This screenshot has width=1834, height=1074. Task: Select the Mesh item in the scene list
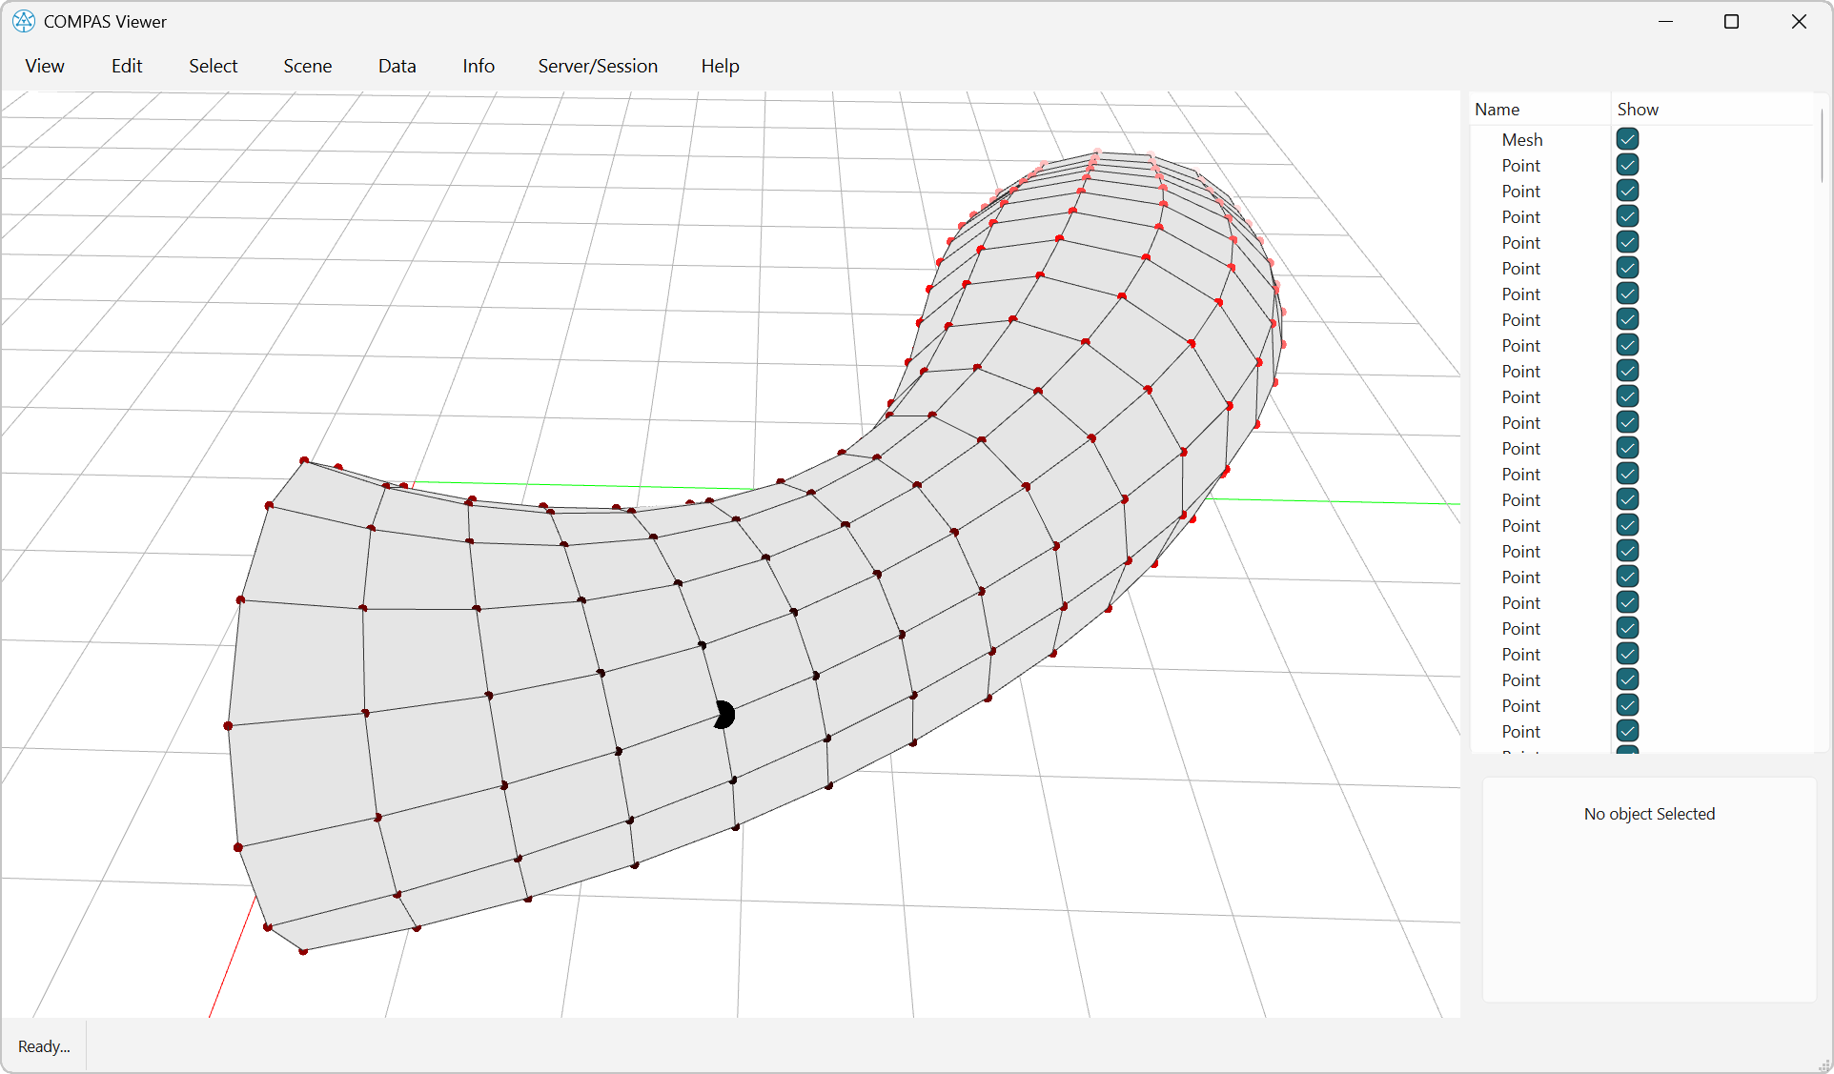click(1521, 139)
